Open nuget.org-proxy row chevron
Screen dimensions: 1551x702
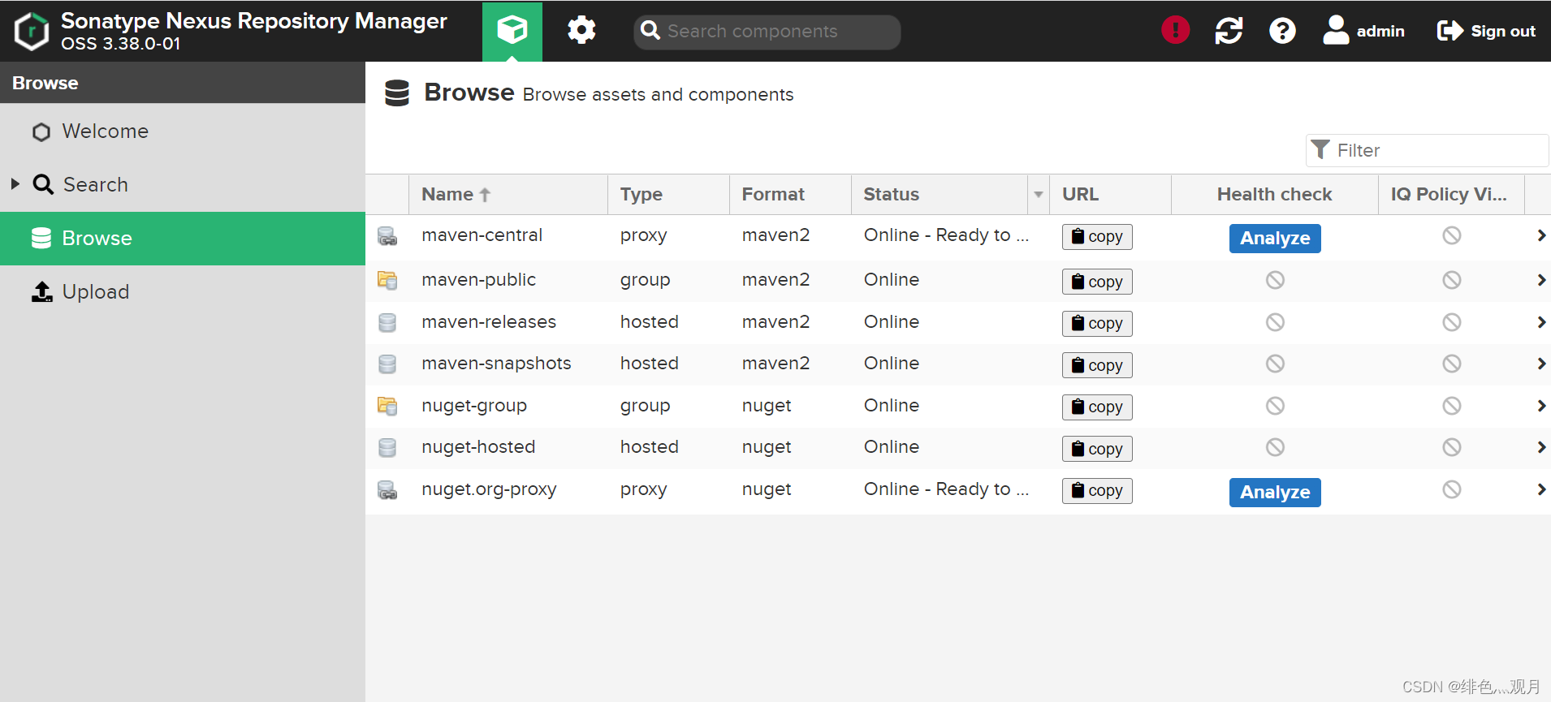coord(1540,489)
